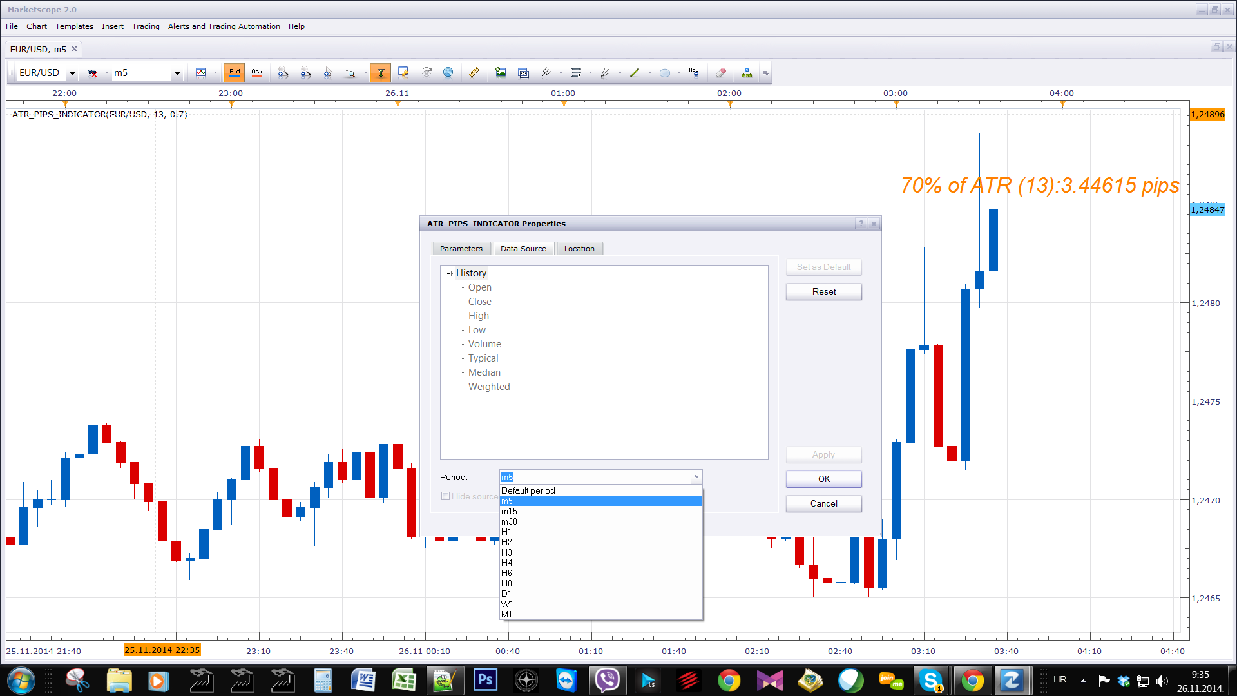This screenshot has width=1237, height=696.
Task: Click the refresh eye icon
Action: coord(427,73)
